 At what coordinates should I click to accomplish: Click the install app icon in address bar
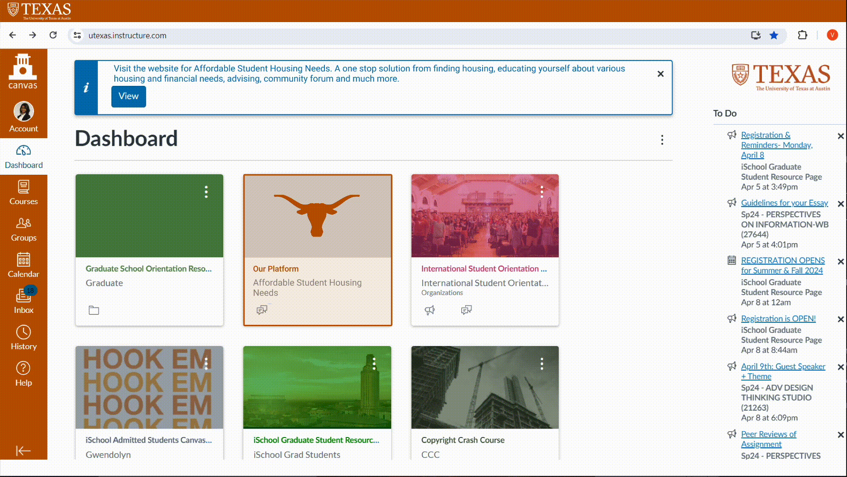756,35
